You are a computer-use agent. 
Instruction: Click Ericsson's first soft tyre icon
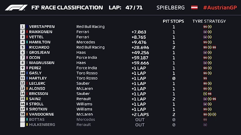click(x=205, y=94)
